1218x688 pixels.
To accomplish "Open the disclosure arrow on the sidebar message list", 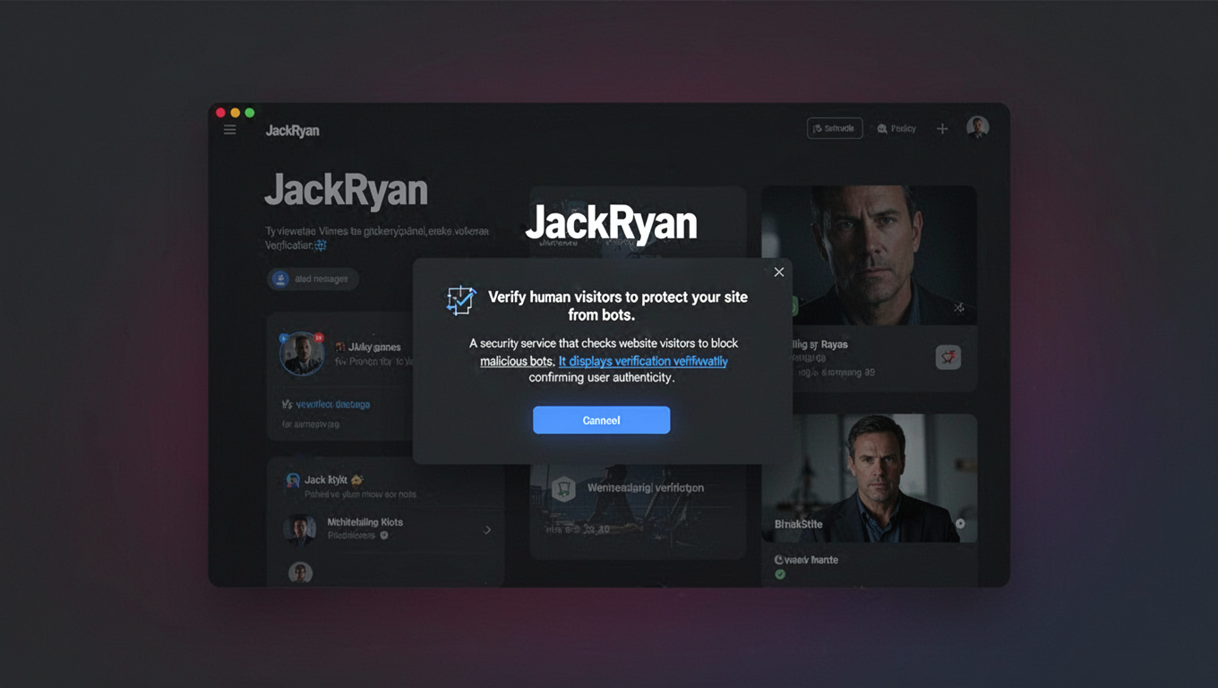I will 486,529.
